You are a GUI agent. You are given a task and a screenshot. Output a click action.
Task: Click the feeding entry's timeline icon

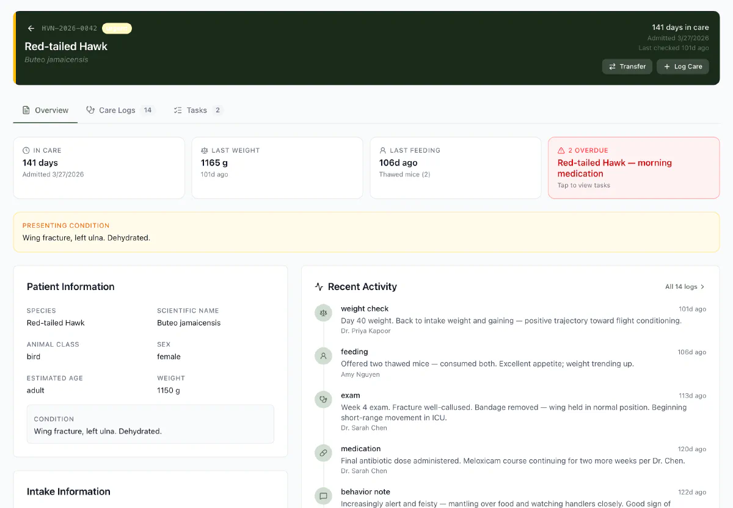(x=323, y=356)
